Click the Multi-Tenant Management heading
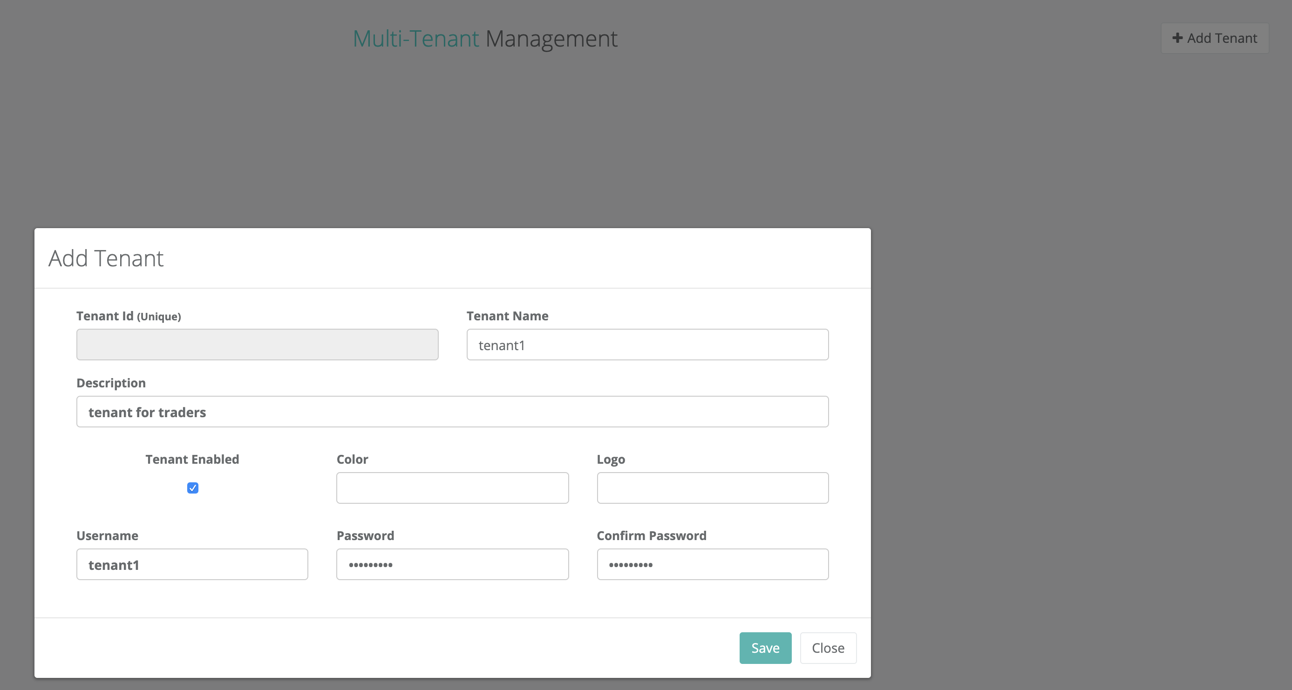Image resolution: width=1292 pixels, height=690 pixels. [485, 39]
